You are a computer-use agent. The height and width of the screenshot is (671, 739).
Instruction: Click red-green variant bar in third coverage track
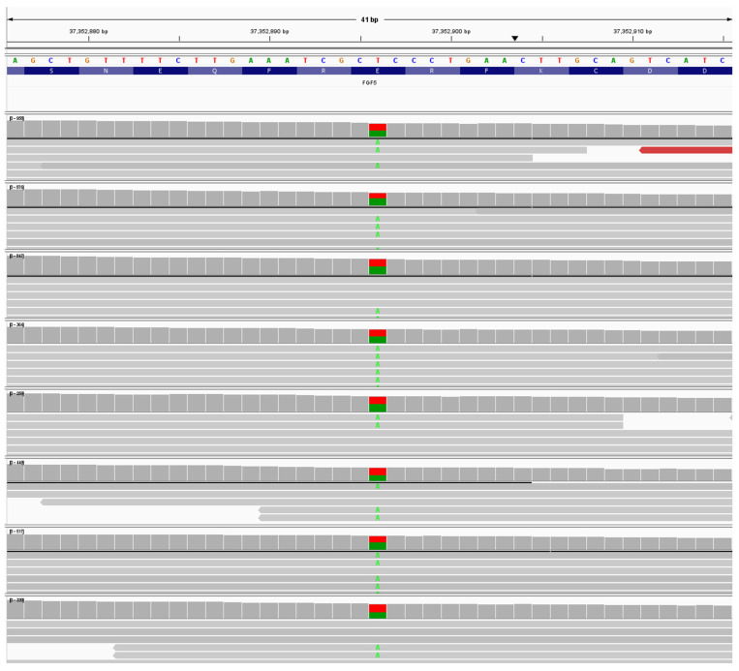point(378,266)
